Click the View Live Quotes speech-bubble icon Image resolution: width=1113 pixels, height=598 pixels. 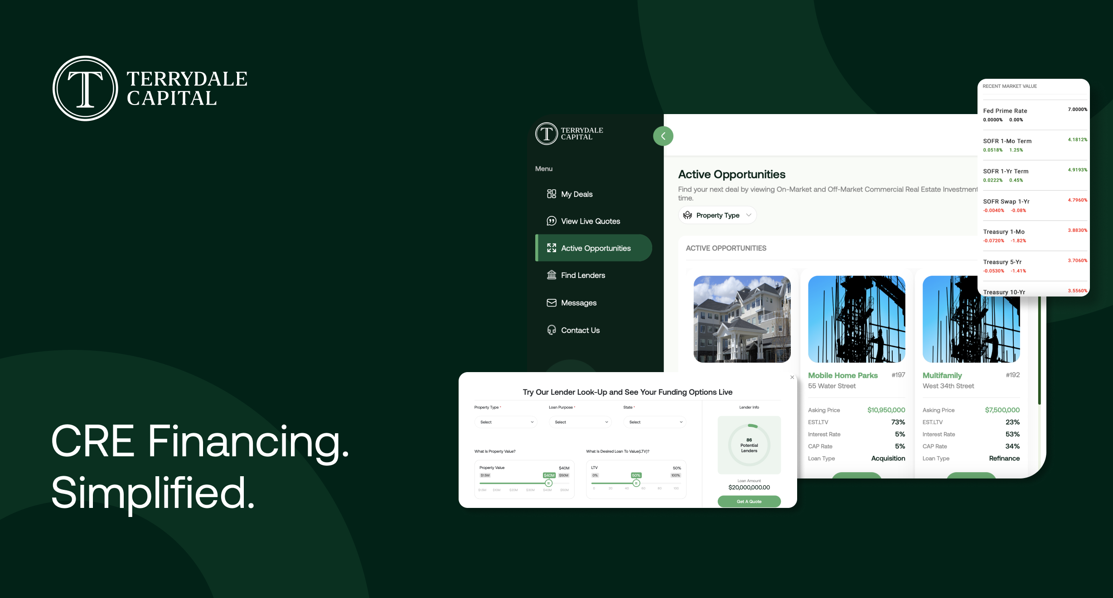(551, 221)
